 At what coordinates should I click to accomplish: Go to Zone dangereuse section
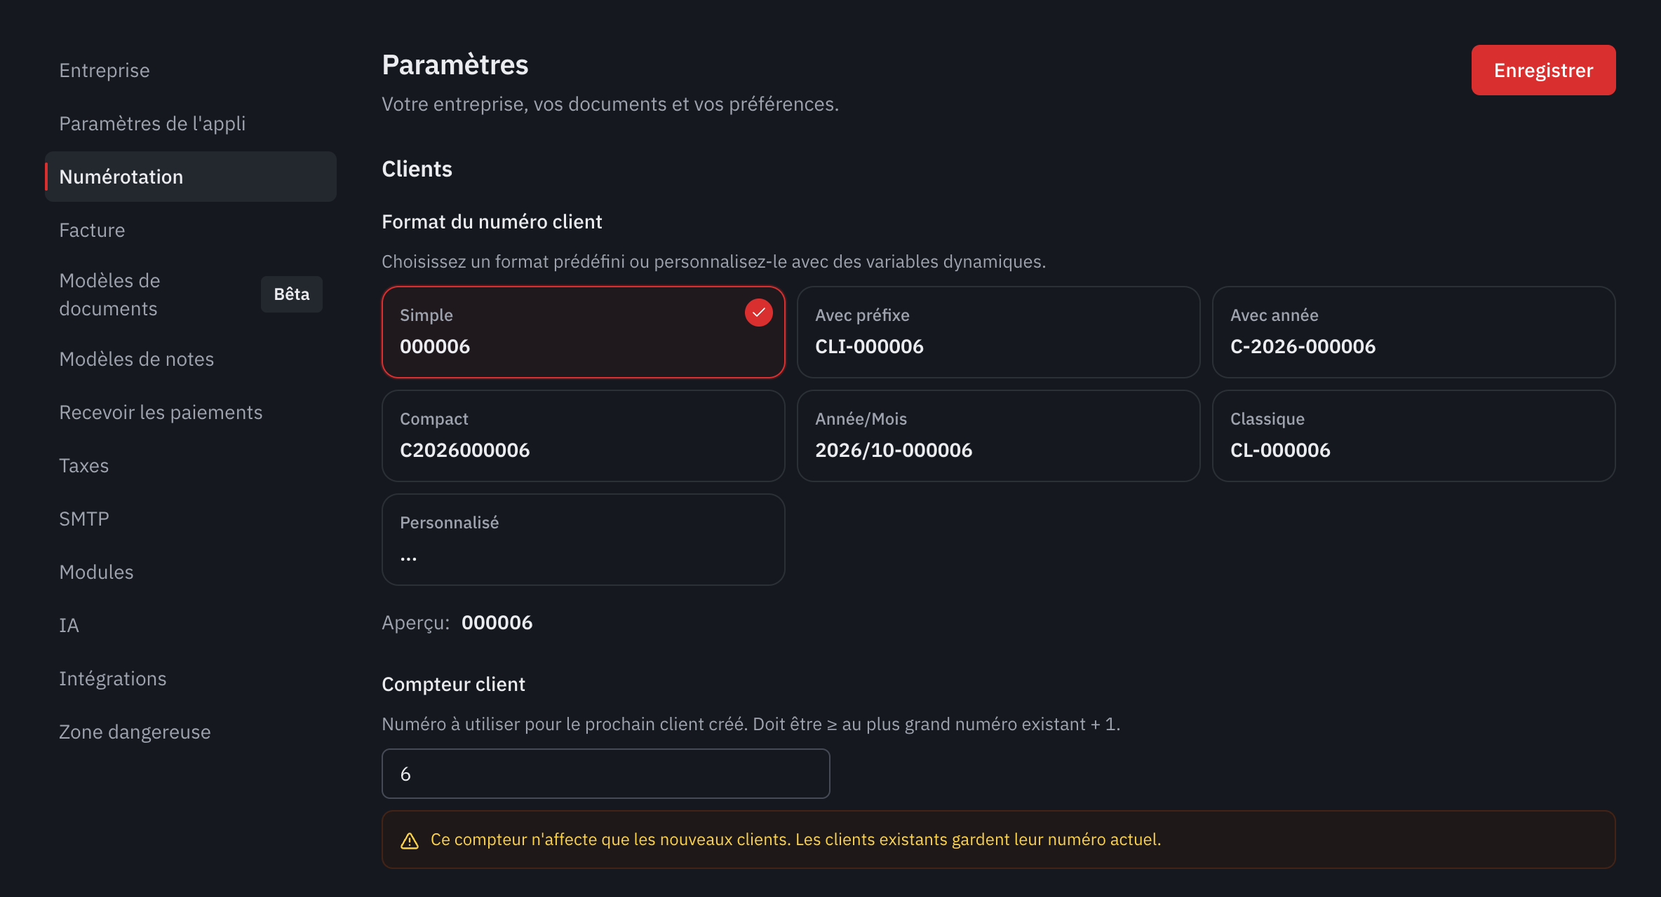click(x=191, y=732)
